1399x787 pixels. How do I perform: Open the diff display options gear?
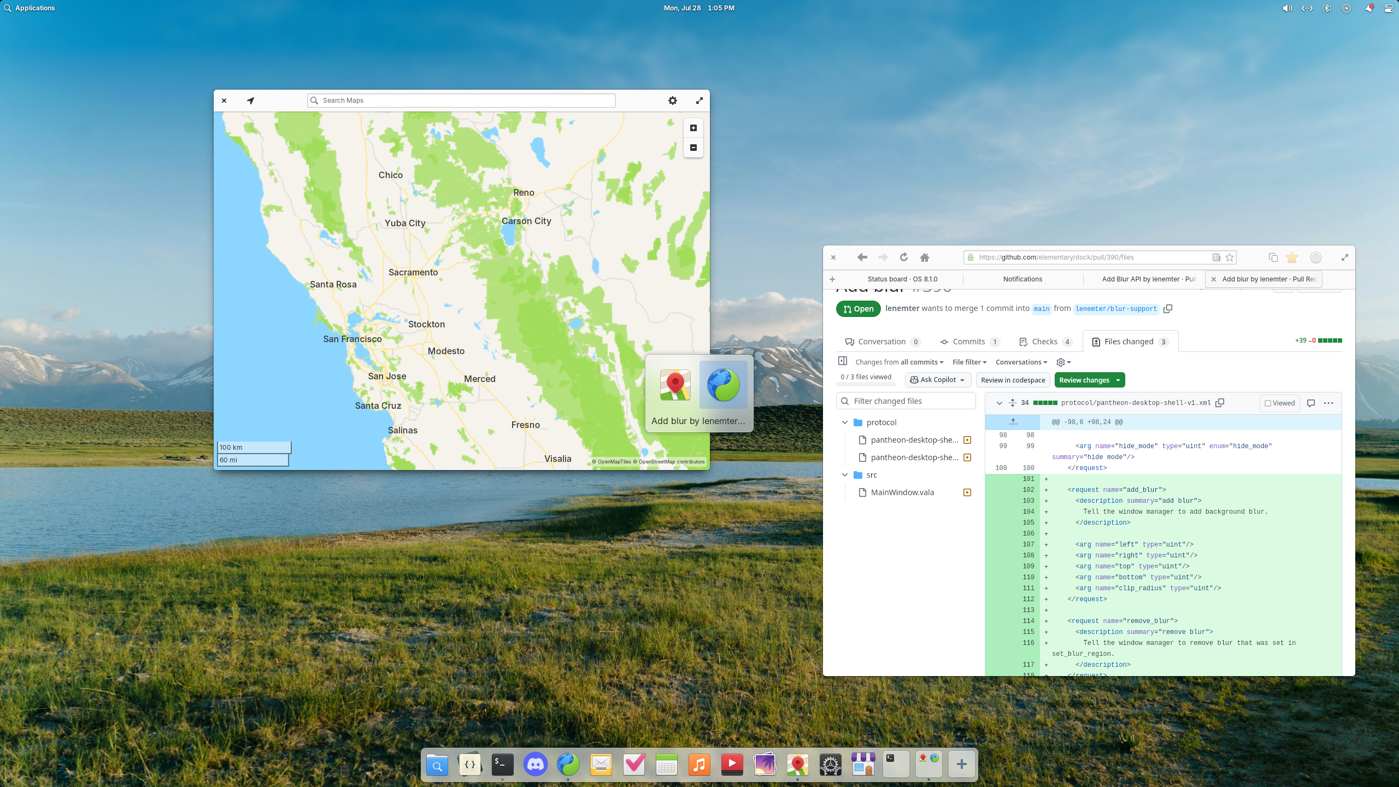pyautogui.click(x=1061, y=362)
